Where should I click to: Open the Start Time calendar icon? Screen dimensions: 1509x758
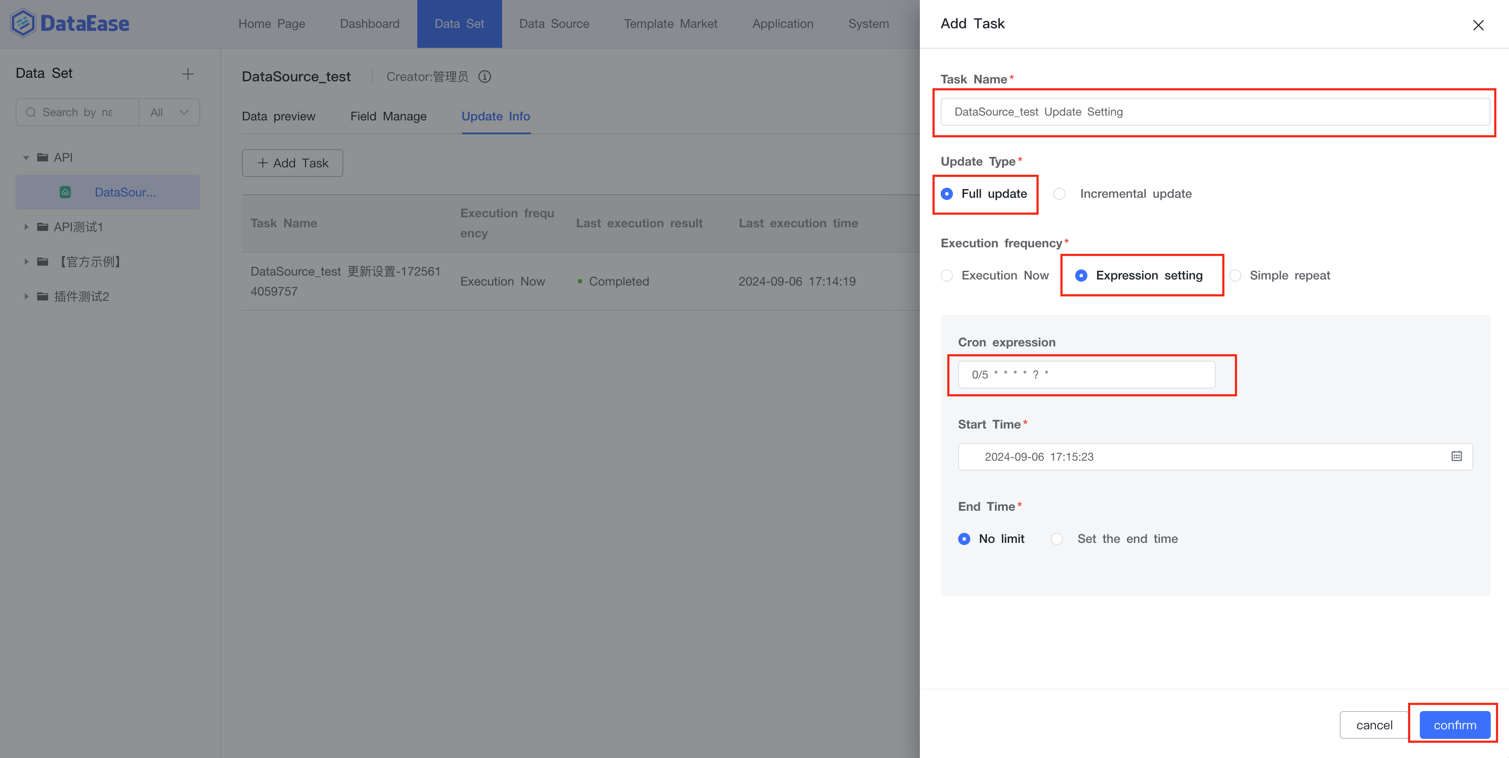coord(1456,456)
